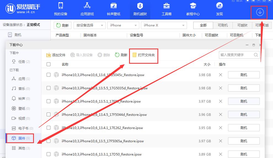
Task: Flash the 13.6_17G5045c firmware with 刷机
Action: 244,75
